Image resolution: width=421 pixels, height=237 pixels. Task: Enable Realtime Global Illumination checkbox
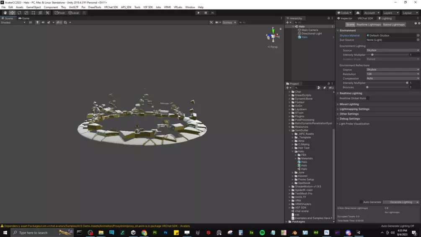tap(368, 98)
